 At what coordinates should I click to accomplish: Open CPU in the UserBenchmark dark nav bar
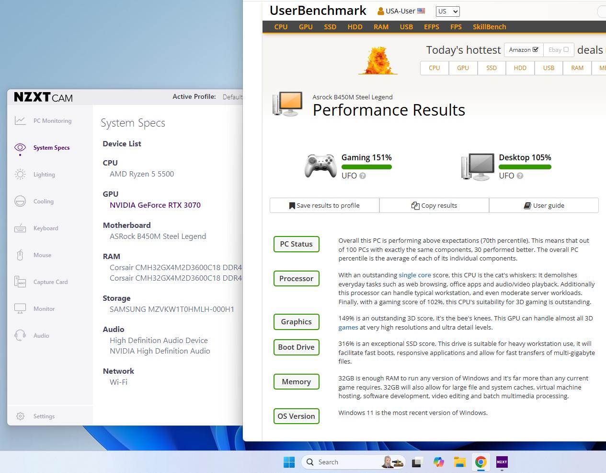click(281, 27)
